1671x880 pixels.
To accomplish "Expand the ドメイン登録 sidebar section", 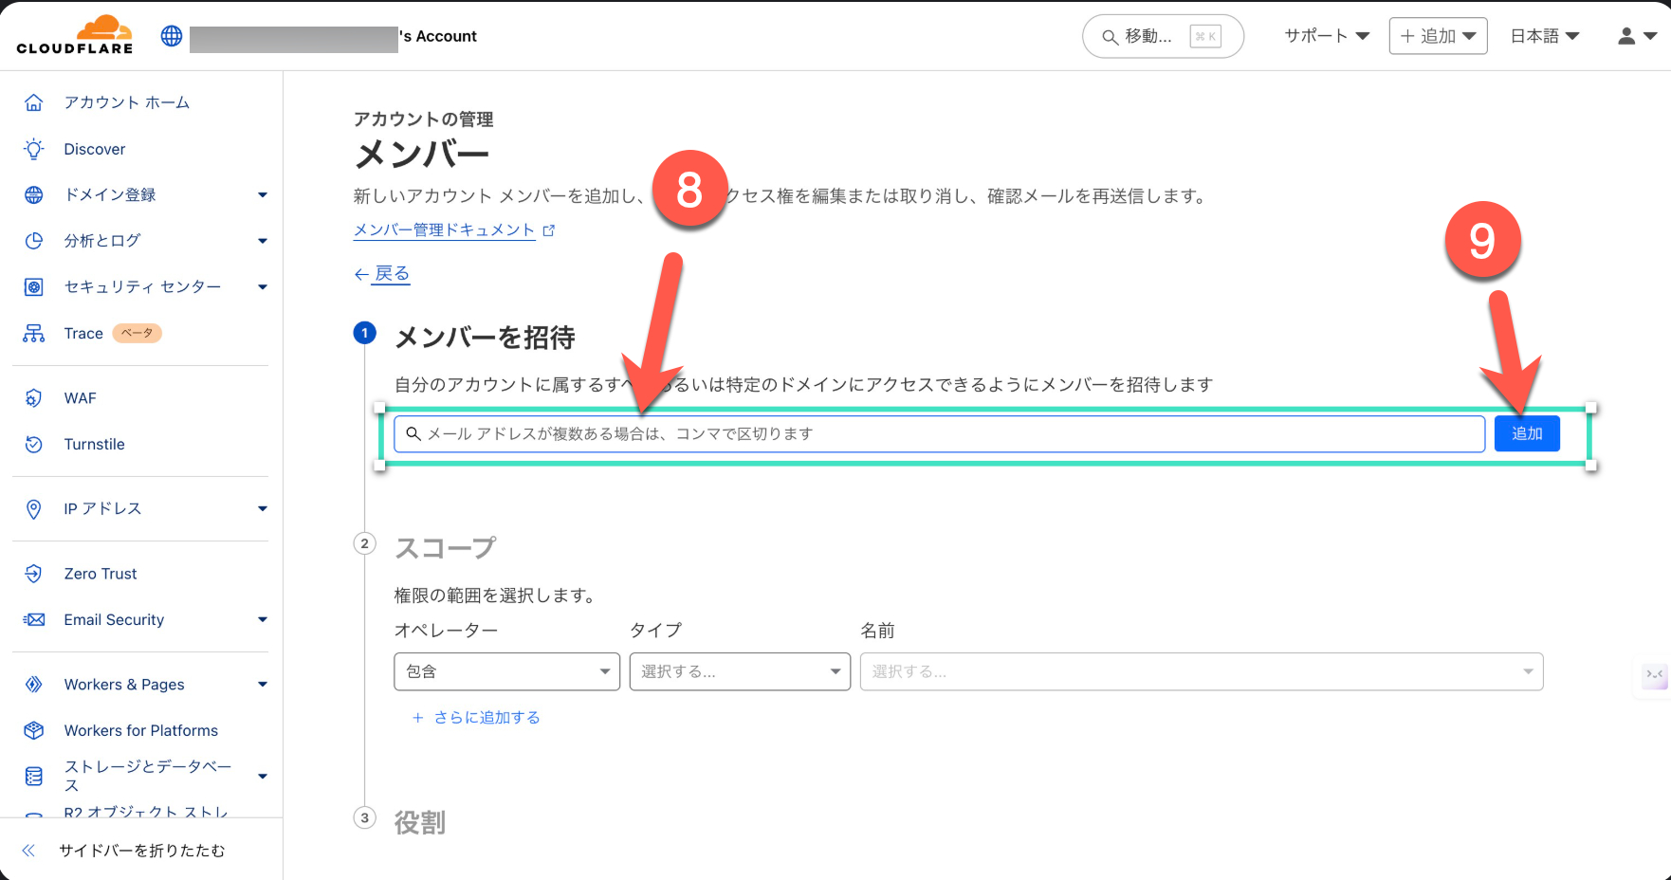I will coord(262,195).
